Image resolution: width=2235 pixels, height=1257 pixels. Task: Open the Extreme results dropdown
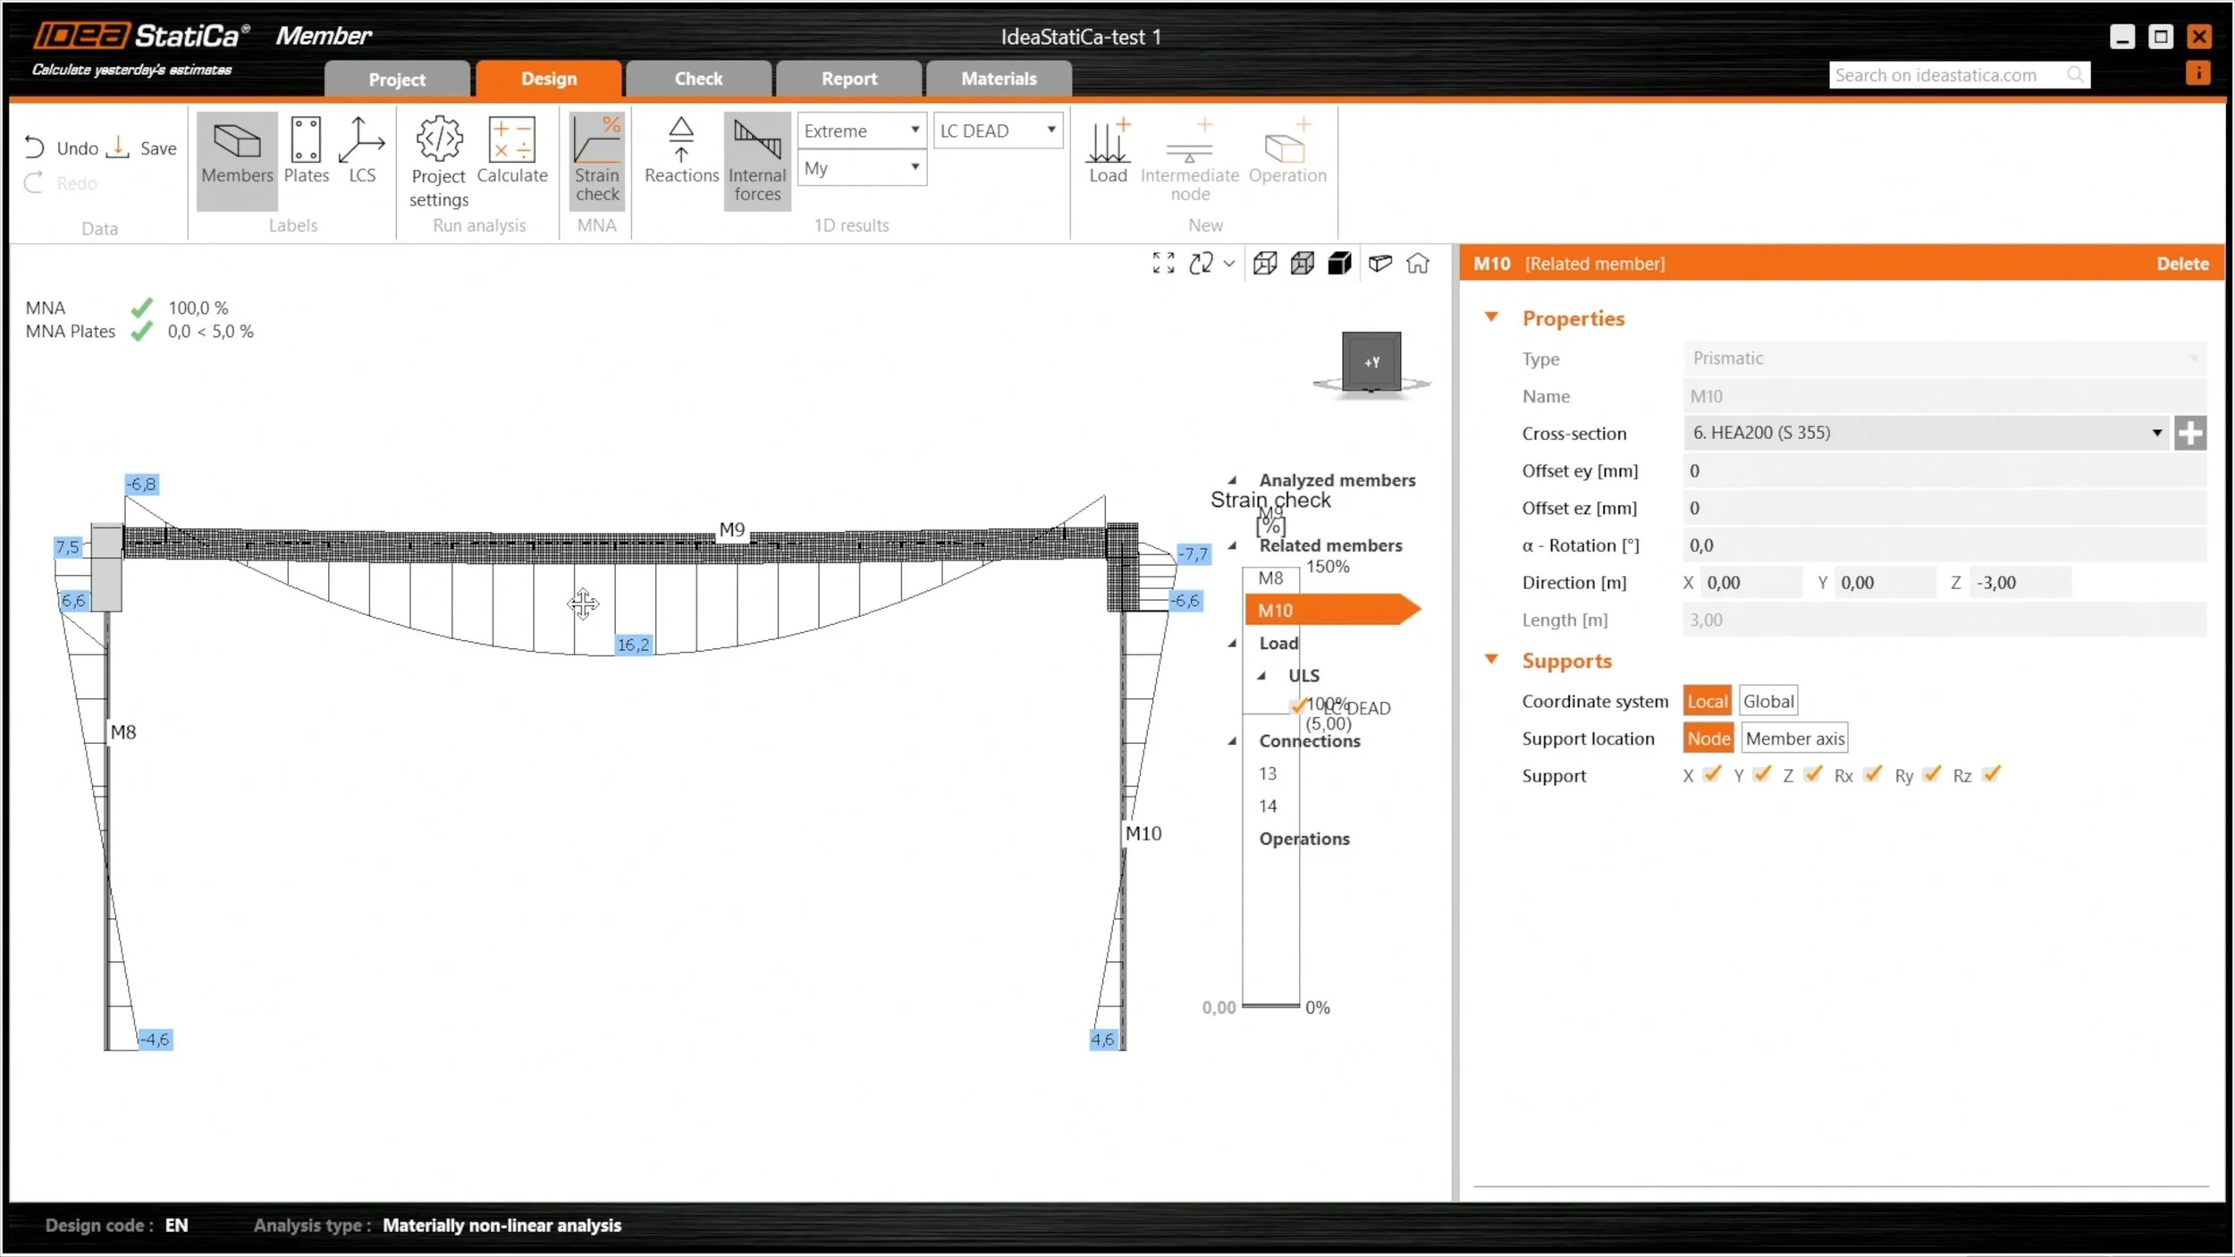coord(861,131)
